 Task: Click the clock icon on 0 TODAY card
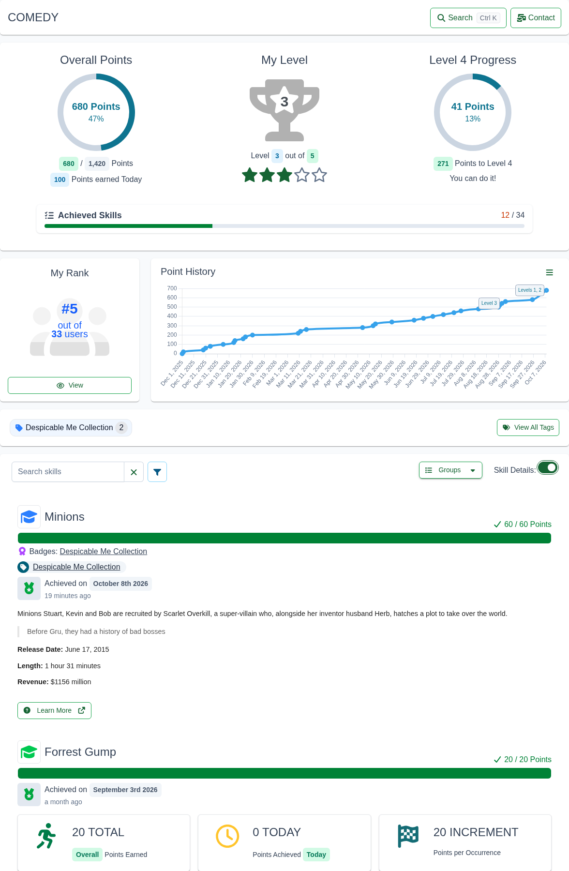pyautogui.click(x=227, y=836)
